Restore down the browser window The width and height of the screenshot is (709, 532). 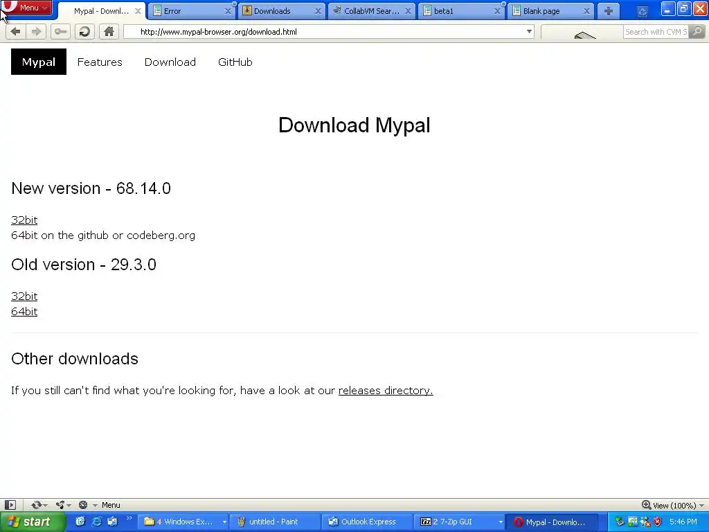click(683, 8)
